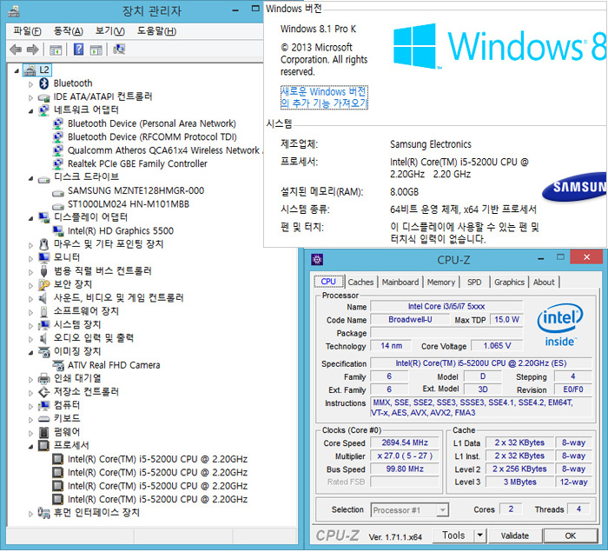This screenshot has height=552, width=608.
Task: Select Qualcomm Atheros QCA61x4 Wireless Network adapter
Action: click(x=164, y=150)
